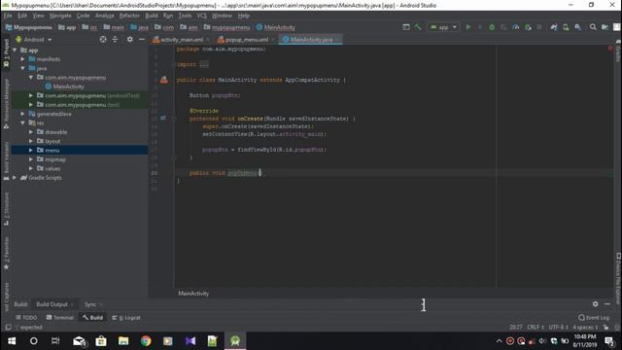Image resolution: width=622 pixels, height=350 pixels.
Task: Expand the Gradle Scripts node
Action: [x=15, y=178]
